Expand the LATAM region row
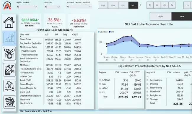This screenshot has width=192, height=114. tap(100, 80)
